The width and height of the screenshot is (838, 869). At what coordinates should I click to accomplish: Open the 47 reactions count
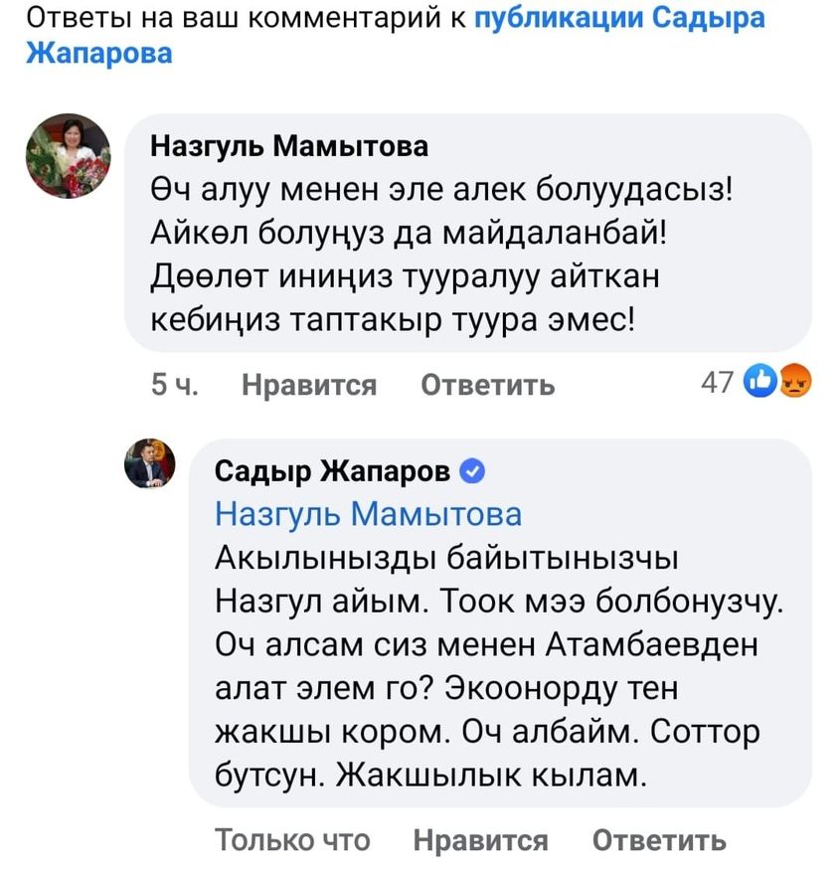(717, 382)
